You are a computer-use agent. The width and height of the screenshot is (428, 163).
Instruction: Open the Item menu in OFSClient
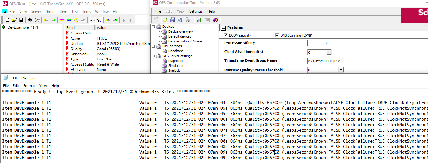pos(63,12)
